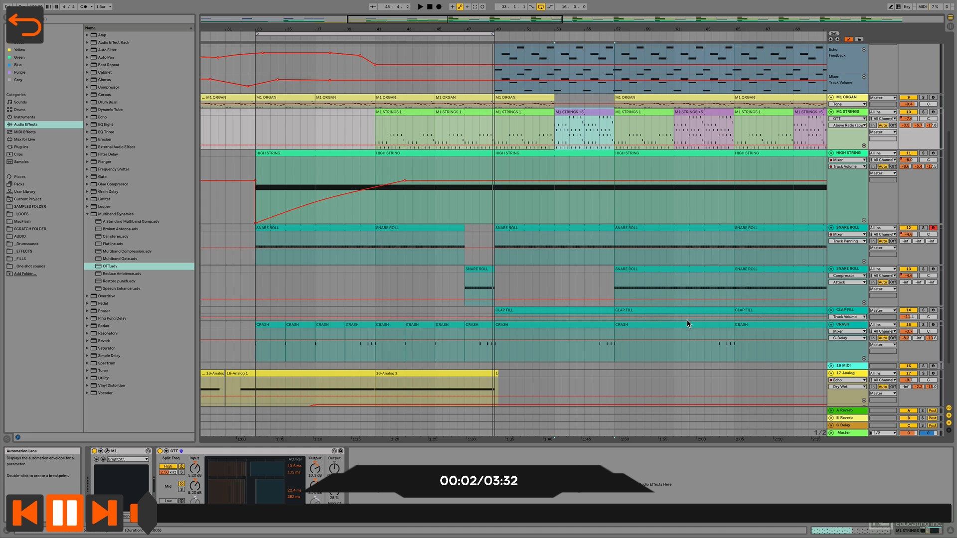Add automation lane with plus under M1 STRINGS
957x538 pixels.
click(x=864, y=145)
